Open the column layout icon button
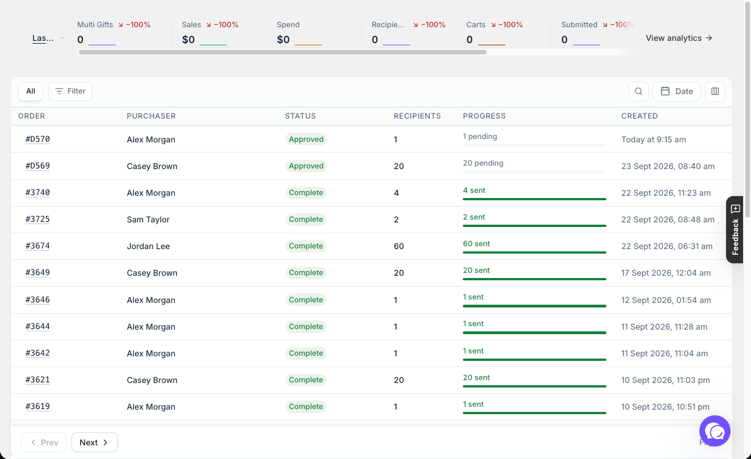The image size is (751, 459). click(715, 91)
